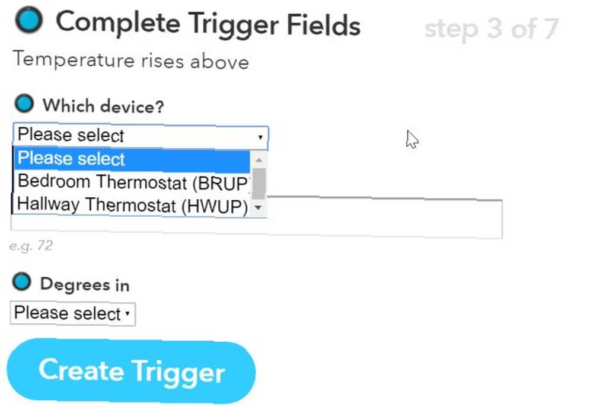
Task: Click the step 3 of 7 indicator
Action: pos(492,28)
